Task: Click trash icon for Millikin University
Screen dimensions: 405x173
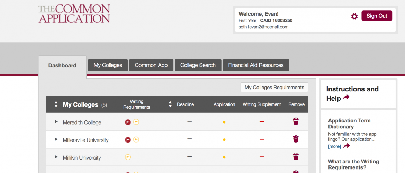Action: point(296,156)
